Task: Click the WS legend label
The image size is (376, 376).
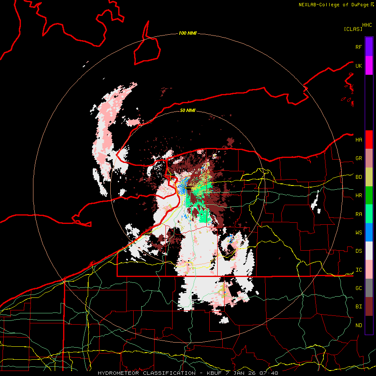Action: 358,232
